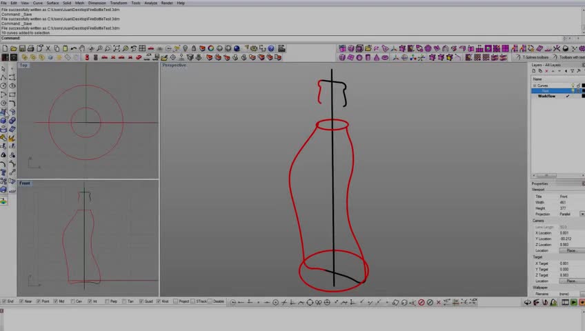Click the Front viewport title label
The height and width of the screenshot is (331, 585).
point(25,183)
